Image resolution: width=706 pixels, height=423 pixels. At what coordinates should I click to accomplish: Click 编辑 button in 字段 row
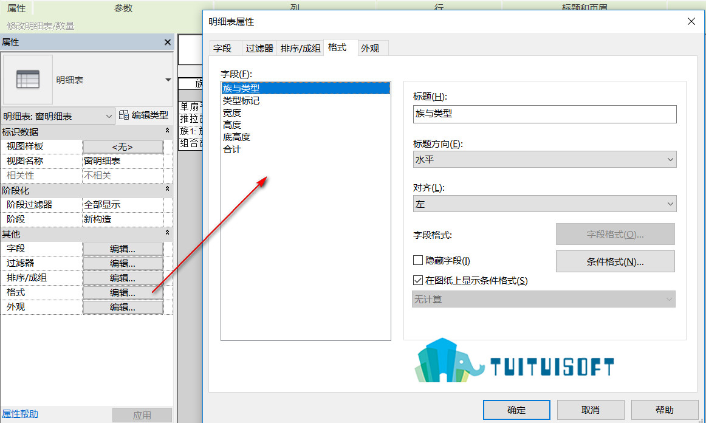pyautogui.click(x=123, y=249)
